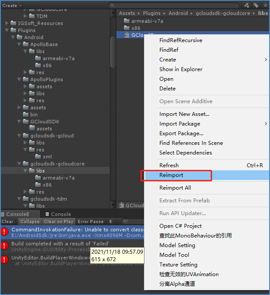Click the selected GCloud plugin asset icon
The width and height of the screenshot is (270, 295).
(127, 35)
